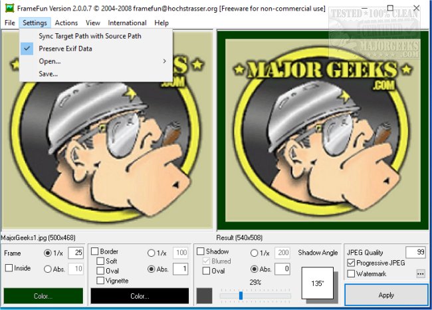This screenshot has height=310, width=432.
Task: Click the Border 1/x field showing 100
Action: [181, 253]
